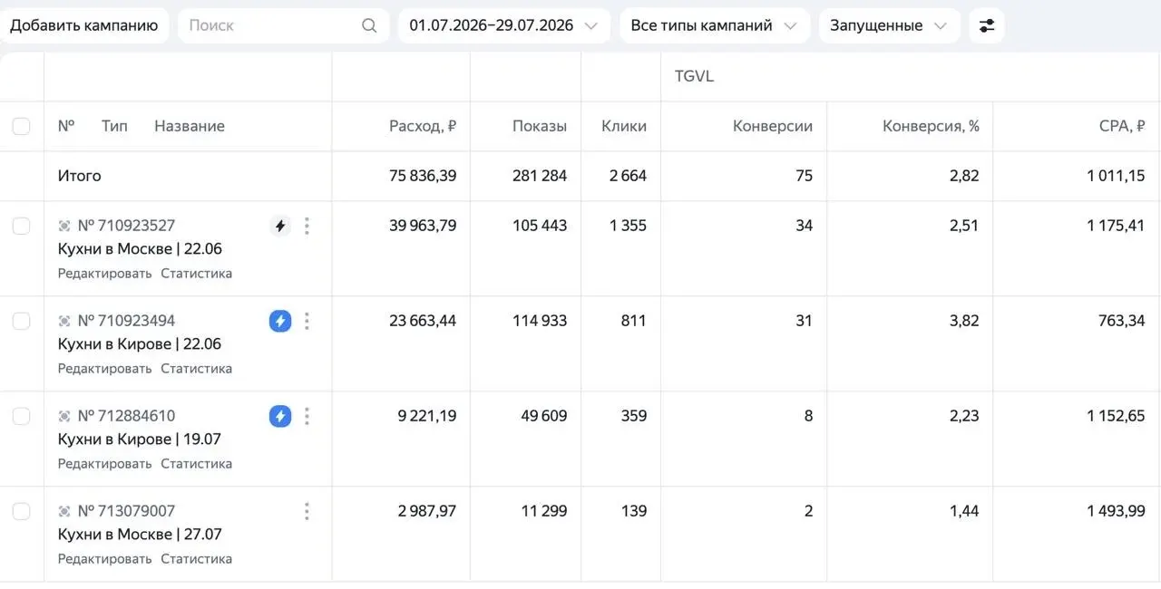Click total spend value 75 836,39
This screenshot has height=589, width=1161.
[423, 176]
